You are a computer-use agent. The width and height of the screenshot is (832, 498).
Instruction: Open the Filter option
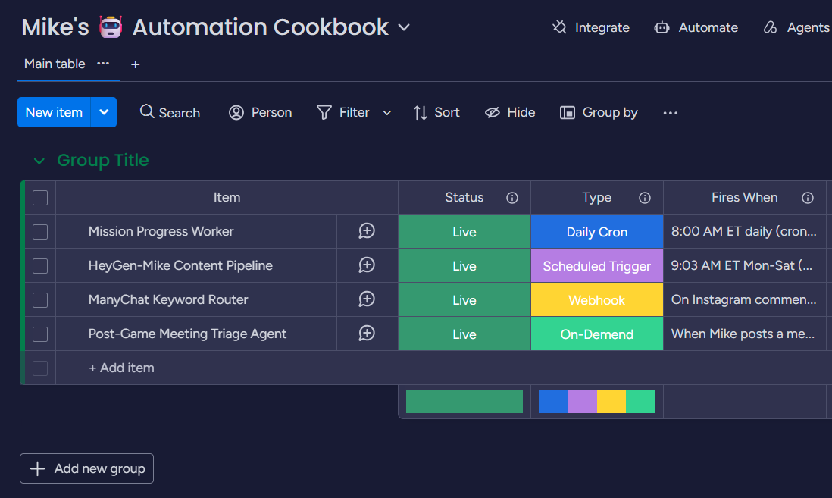pyautogui.click(x=343, y=112)
